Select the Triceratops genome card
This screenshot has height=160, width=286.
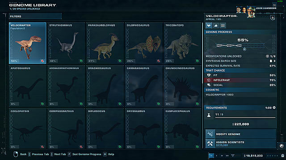click(x=182, y=43)
